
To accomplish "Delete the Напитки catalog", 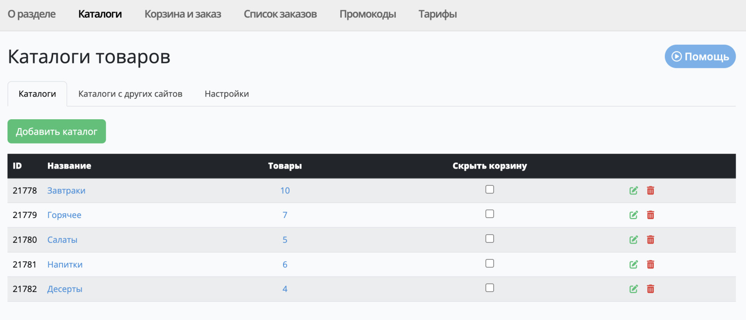I will click(650, 265).
